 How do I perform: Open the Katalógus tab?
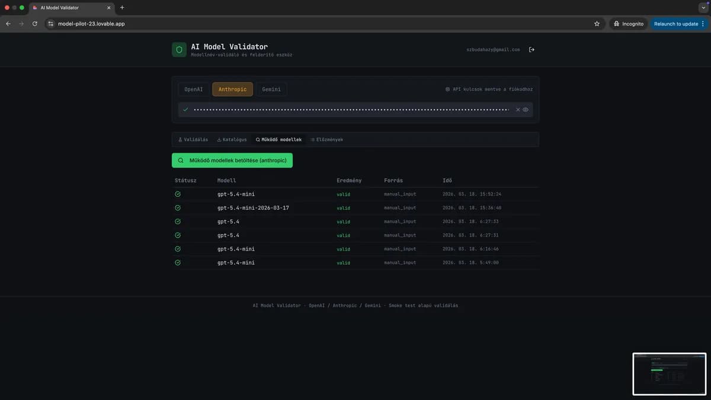(232, 140)
